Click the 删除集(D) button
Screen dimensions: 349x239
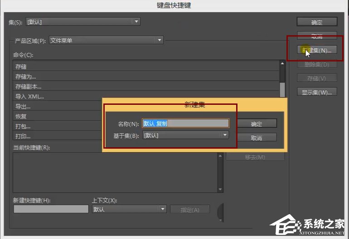click(317, 64)
